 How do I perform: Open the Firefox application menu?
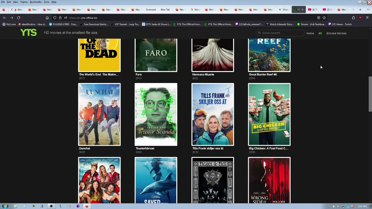coord(367,18)
